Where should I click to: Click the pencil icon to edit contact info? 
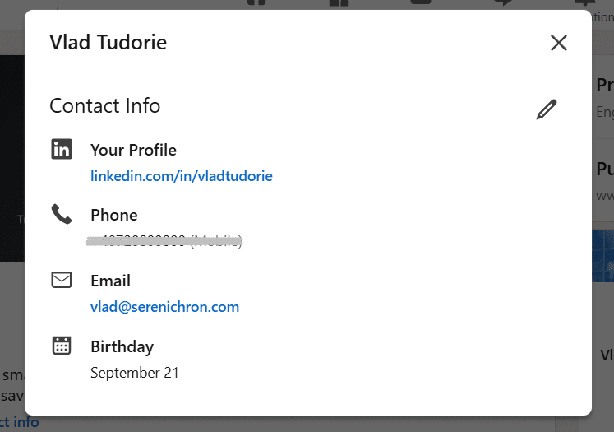click(547, 109)
